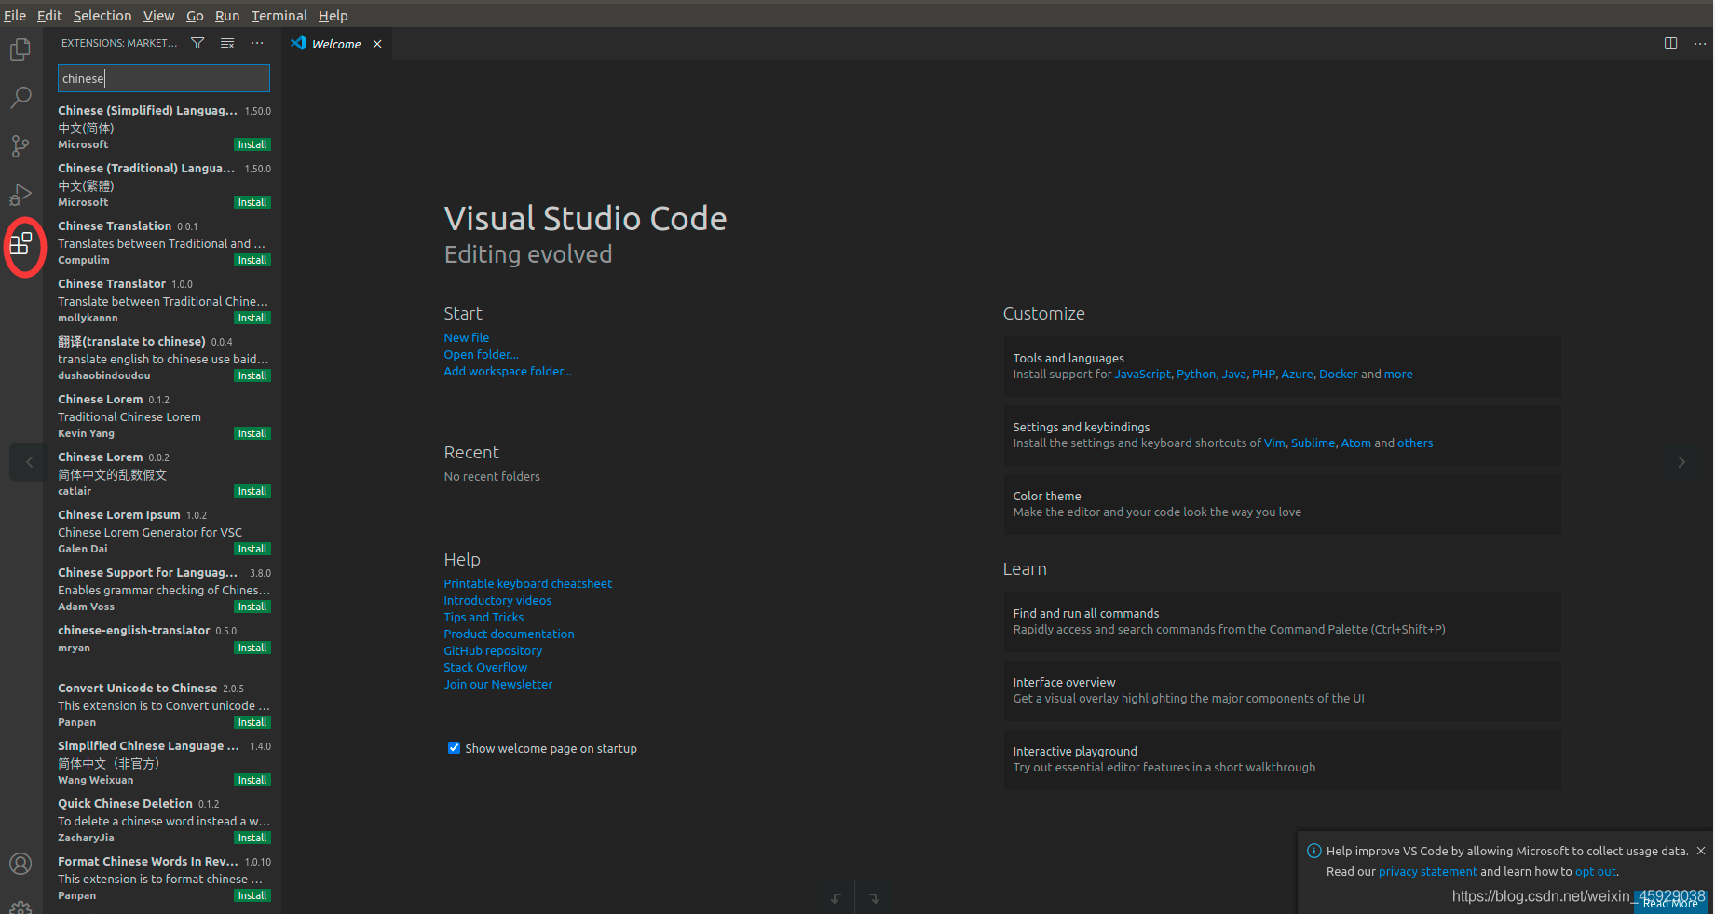Click the New file link
Screen dimensions: 1715x914
(466, 337)
